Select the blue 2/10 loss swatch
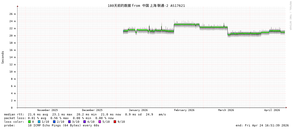The height and width of the screenshot is (129, 293). [x=54, y=122]
